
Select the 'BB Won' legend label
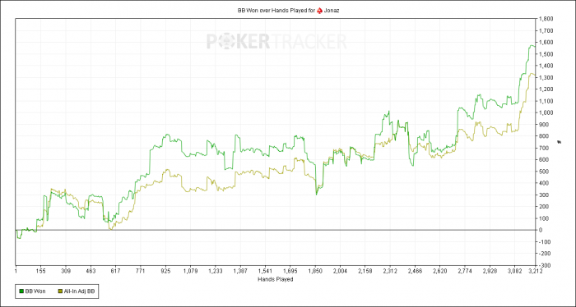click(x=35, y=291)
